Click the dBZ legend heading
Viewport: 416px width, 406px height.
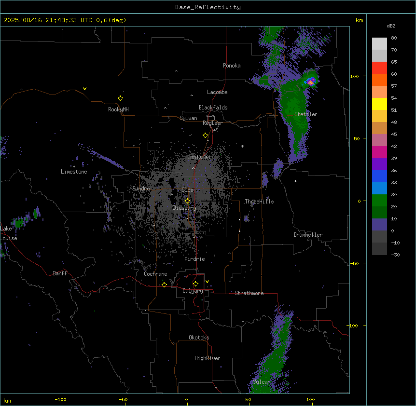click(391, 26)
